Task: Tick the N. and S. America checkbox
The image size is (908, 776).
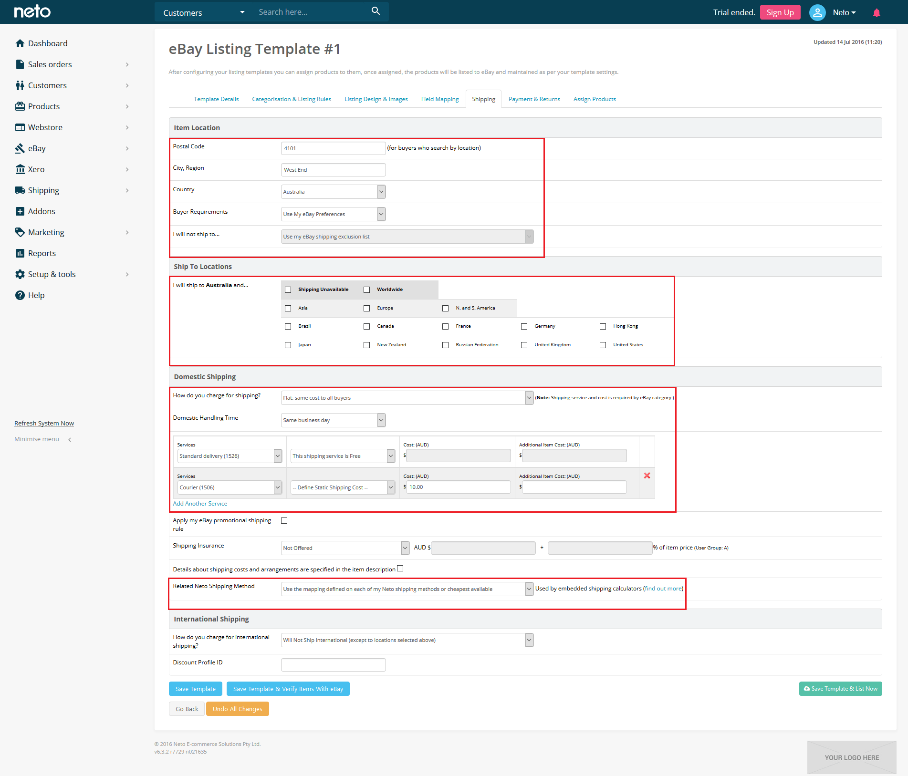Action: click(445, 308)
